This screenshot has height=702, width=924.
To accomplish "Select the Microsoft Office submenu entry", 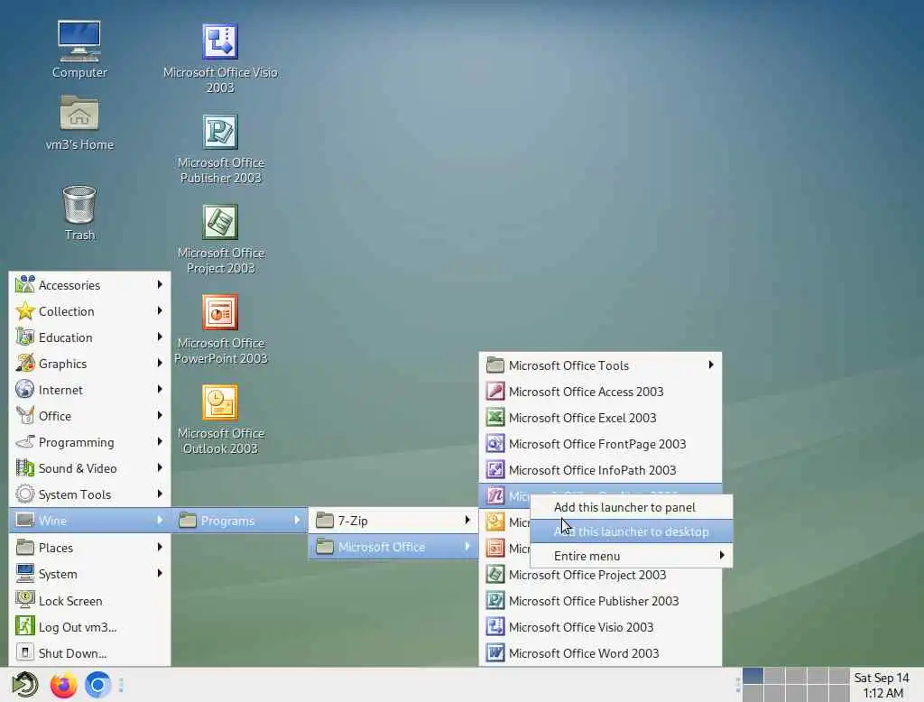I will coord(393,547).
